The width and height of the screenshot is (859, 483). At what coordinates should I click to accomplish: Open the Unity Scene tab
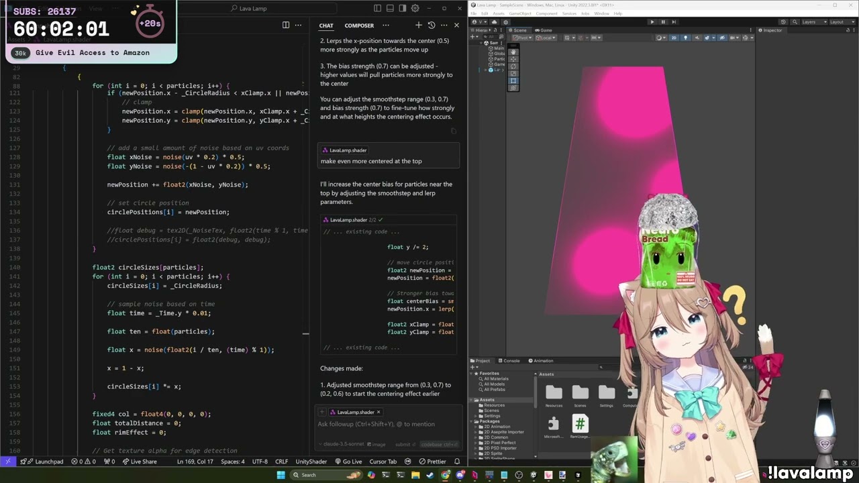tap(518, 30)
